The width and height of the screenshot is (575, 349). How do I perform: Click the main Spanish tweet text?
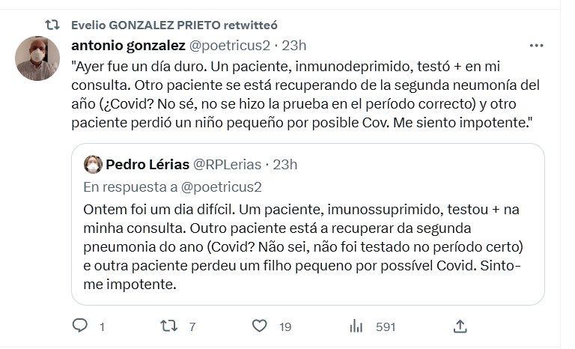tap(299, 93)
